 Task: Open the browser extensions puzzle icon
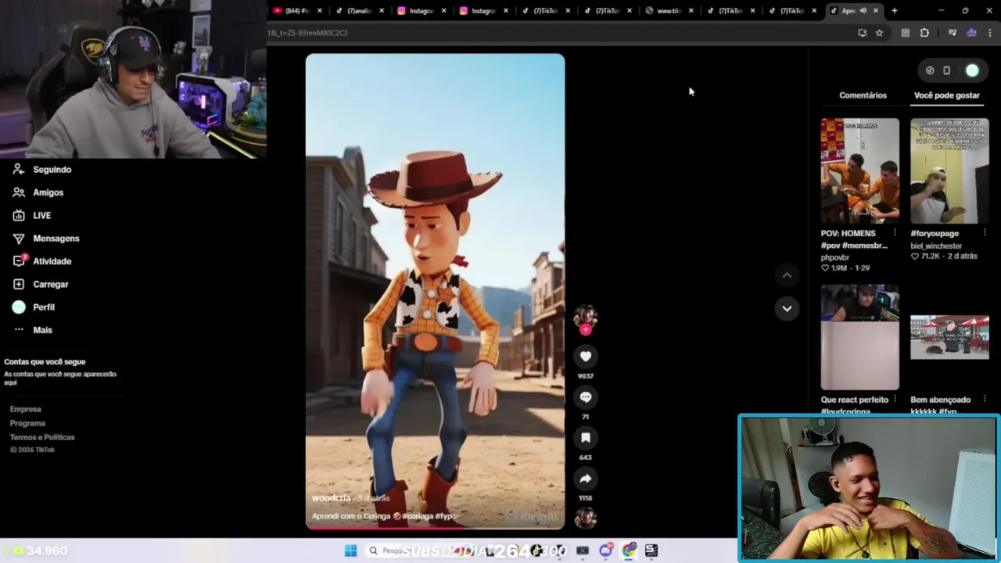point(924,33)
